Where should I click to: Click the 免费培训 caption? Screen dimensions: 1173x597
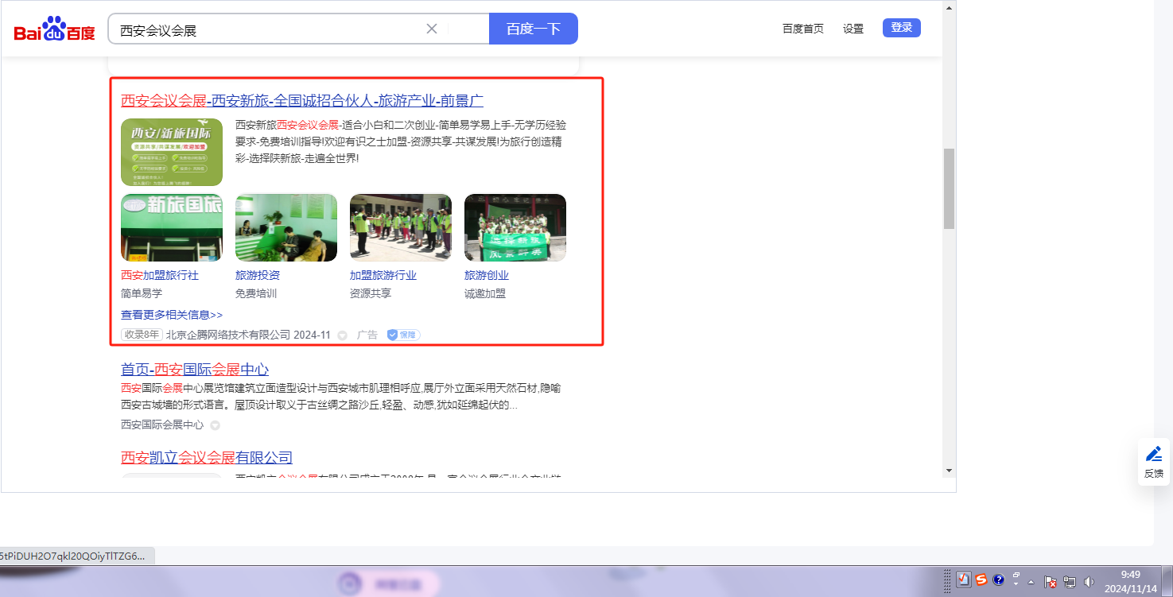[x=256, y=293]
